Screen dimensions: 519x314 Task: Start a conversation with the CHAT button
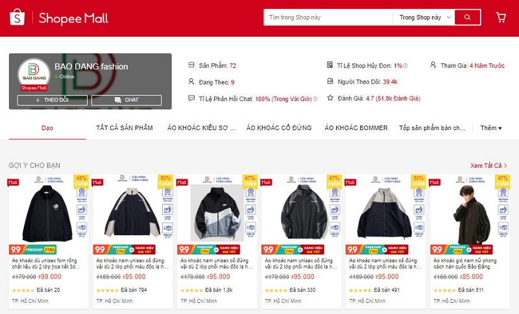127,100
